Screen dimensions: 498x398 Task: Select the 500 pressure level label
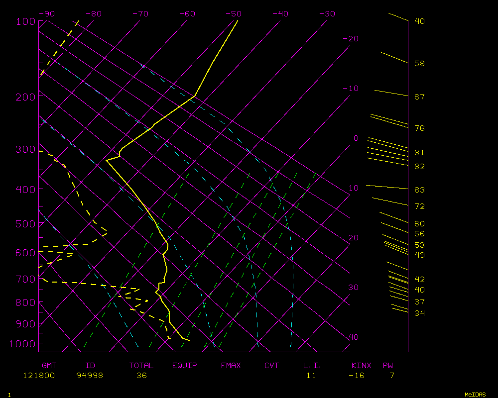[x=25, y=224]
